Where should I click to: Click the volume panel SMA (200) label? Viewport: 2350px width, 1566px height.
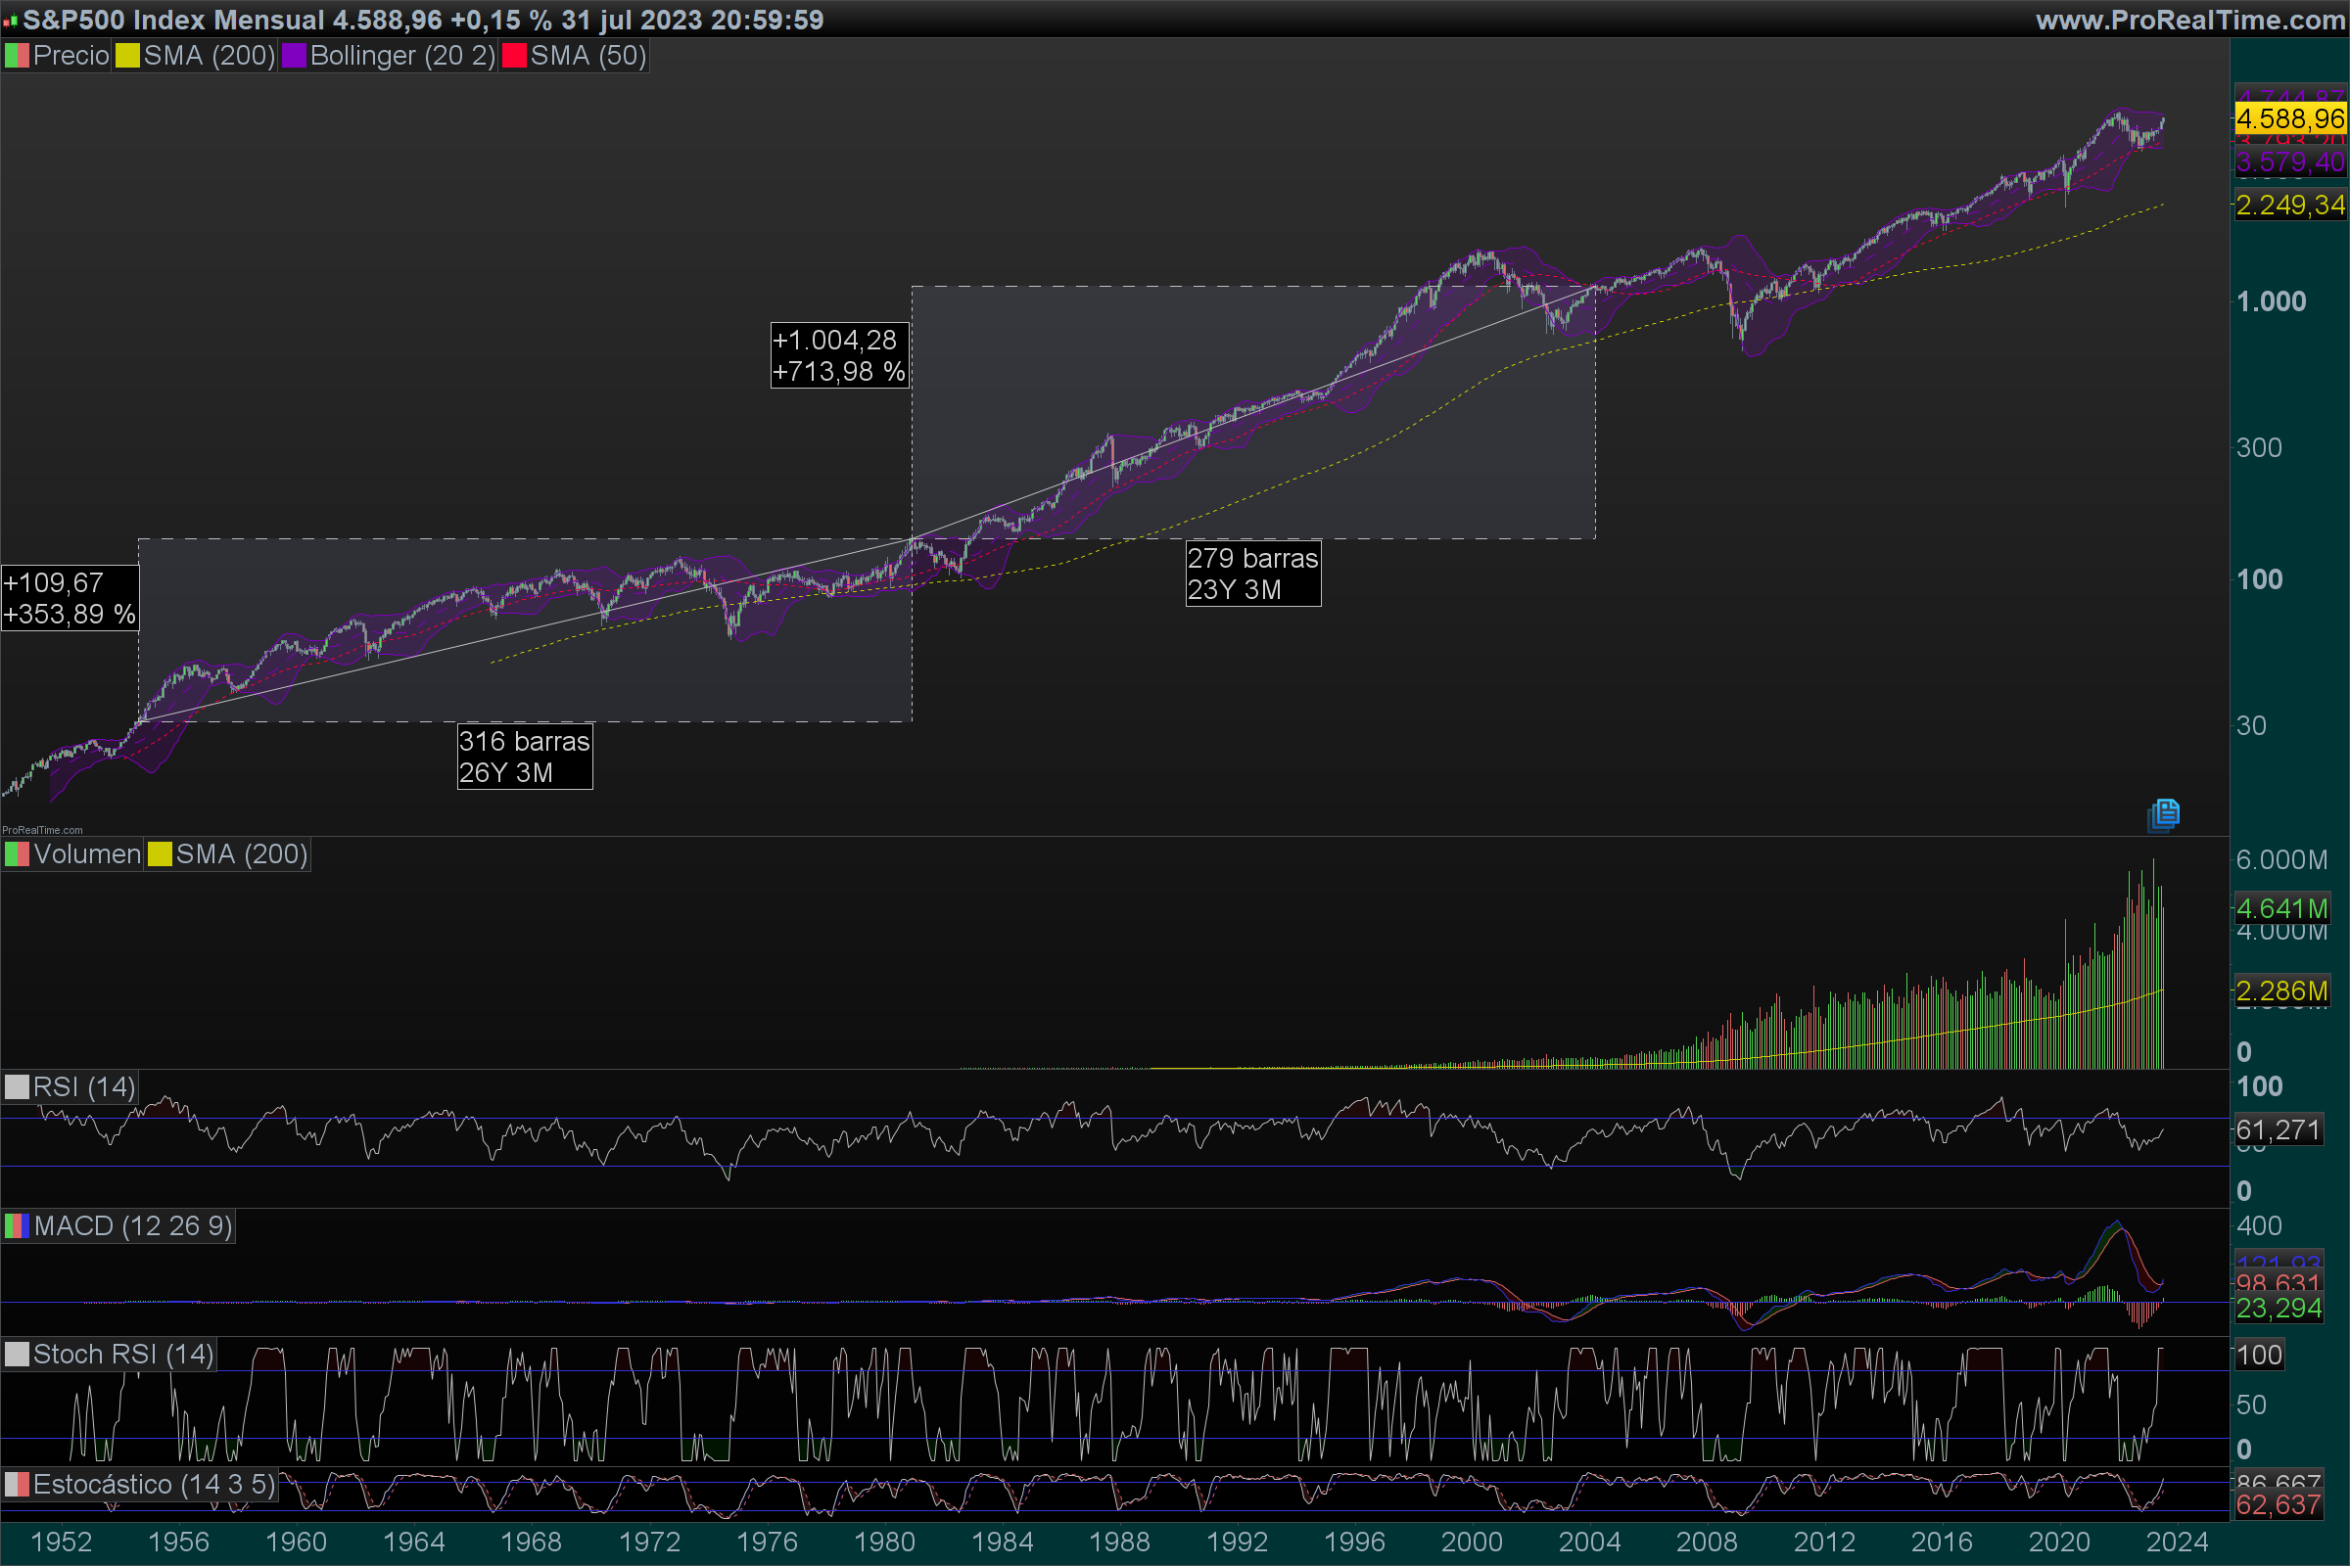[x=241, y=854]
